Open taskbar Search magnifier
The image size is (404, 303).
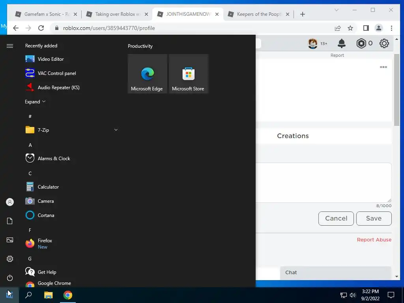pos(28,295)
